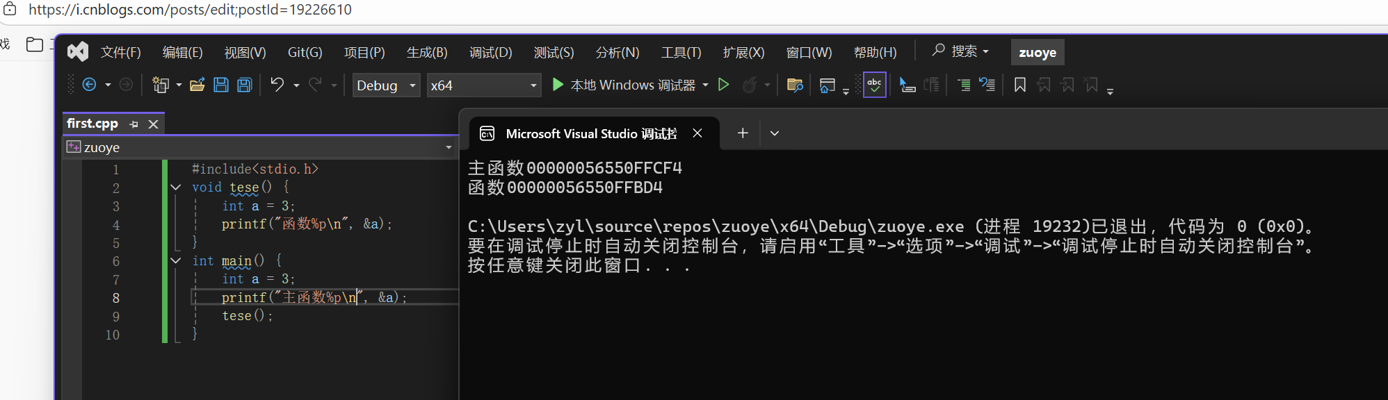This screenshot has width=1388, height=400.
Task: Open the Debug configuration dropdown
Action: point(386,85)
